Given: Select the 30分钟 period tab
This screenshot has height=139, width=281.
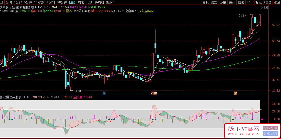Looking at the screenshot, I should (x=50, y=2).
